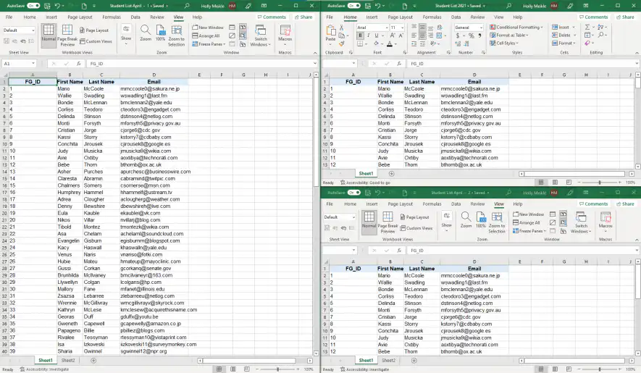Open Data tab in April - 1 window
641x373 pixels.
(135, 17)
